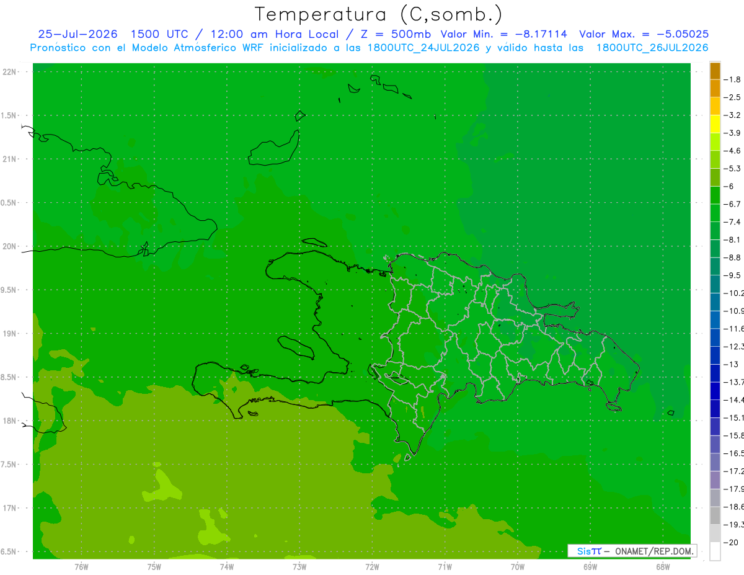The width and height of the screenshot is (744, 575).
Task: Pick the blue swatch between -11.6 and -12.3
Action: pyautogui.click(x=715, y=337)
